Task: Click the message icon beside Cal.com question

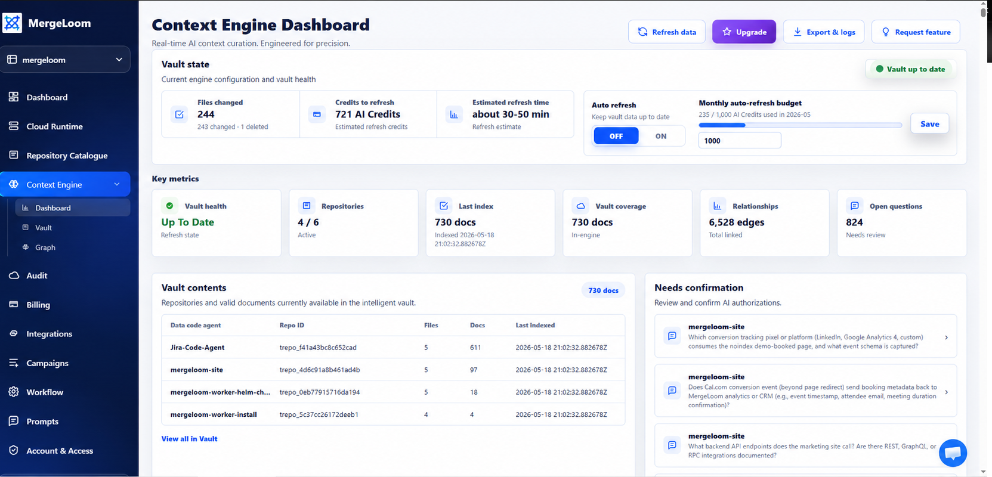Action: pyautogui.click(x=672, y=391)
